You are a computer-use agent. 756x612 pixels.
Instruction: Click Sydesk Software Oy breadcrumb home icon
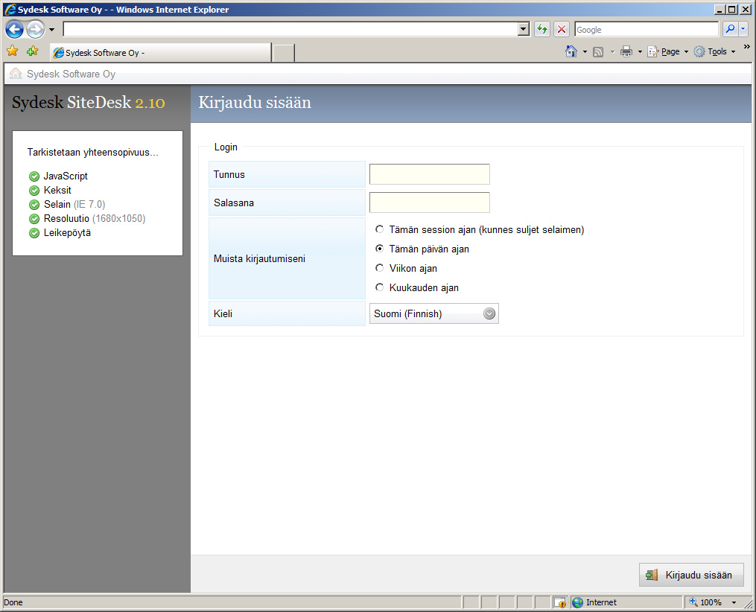(16, 73)
